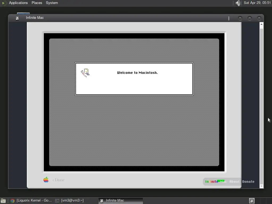This screenshot has width=272, height=204.
Task: Click the distro logo icon in top panel
Action: (x=4, y=3)
